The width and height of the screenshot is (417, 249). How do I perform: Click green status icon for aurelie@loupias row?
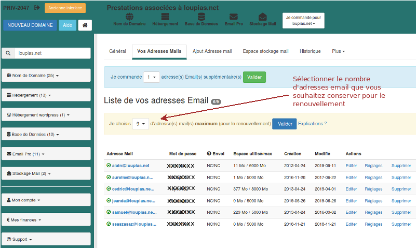109,177
